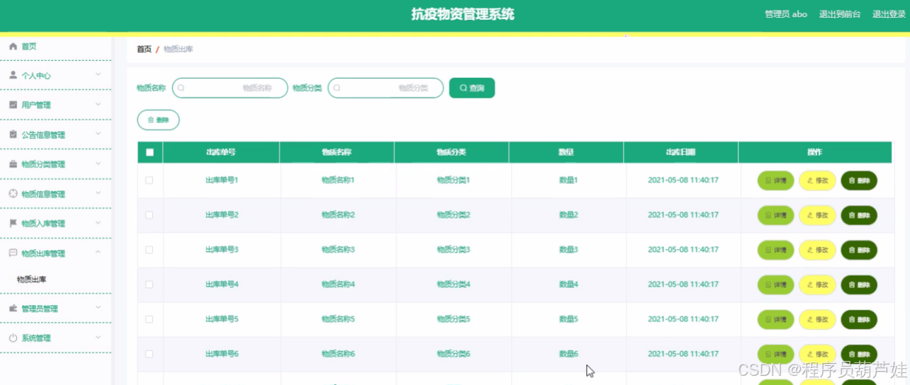Click the chat icon beside 物质出库管理

coord(13,253)
